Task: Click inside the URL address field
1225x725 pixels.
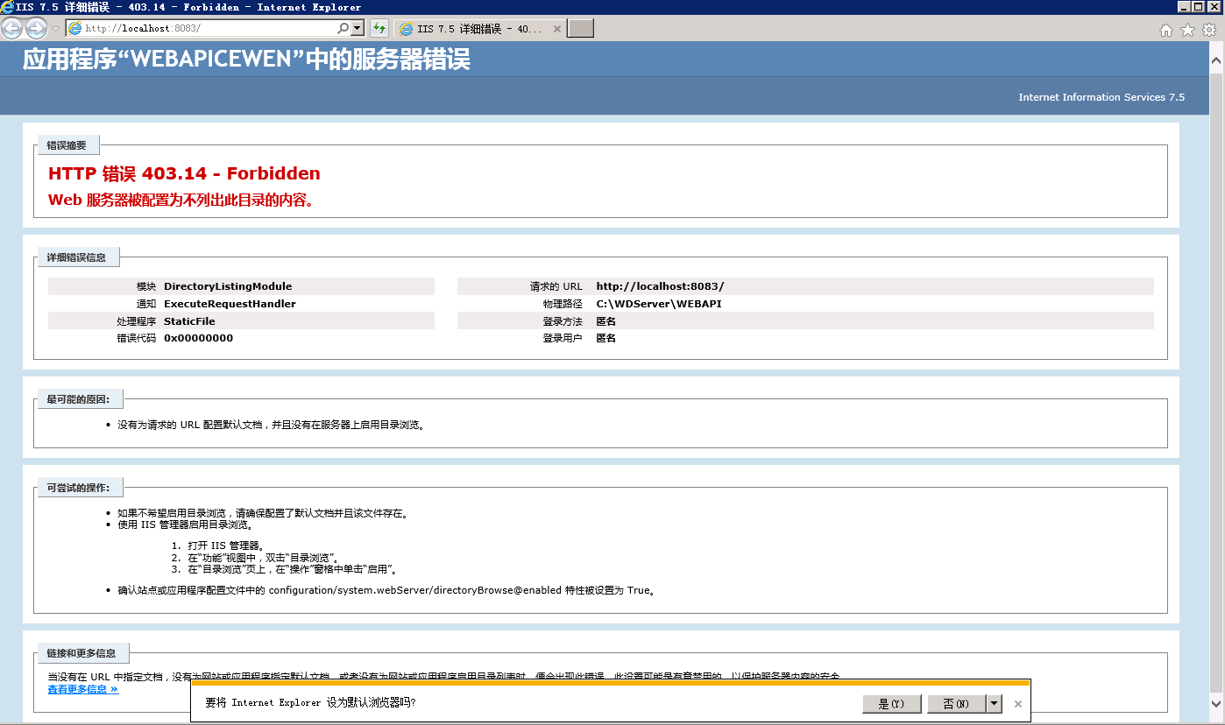Action: 202,28
